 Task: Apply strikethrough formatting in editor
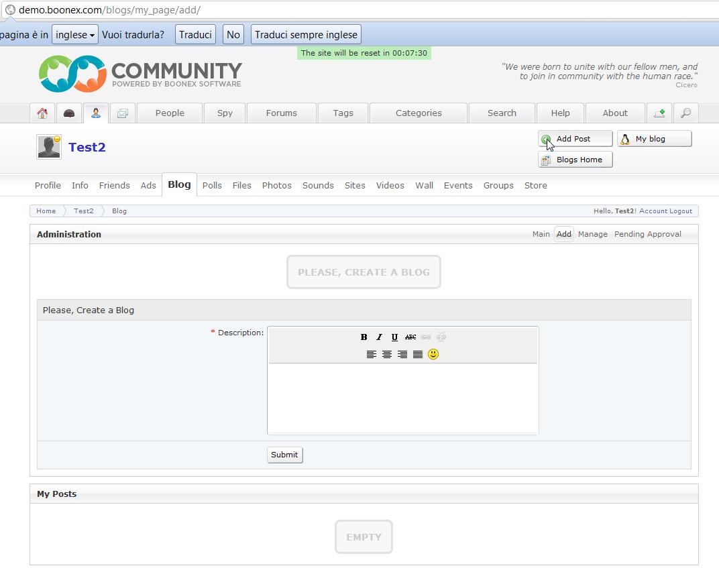tap(410, 337)
